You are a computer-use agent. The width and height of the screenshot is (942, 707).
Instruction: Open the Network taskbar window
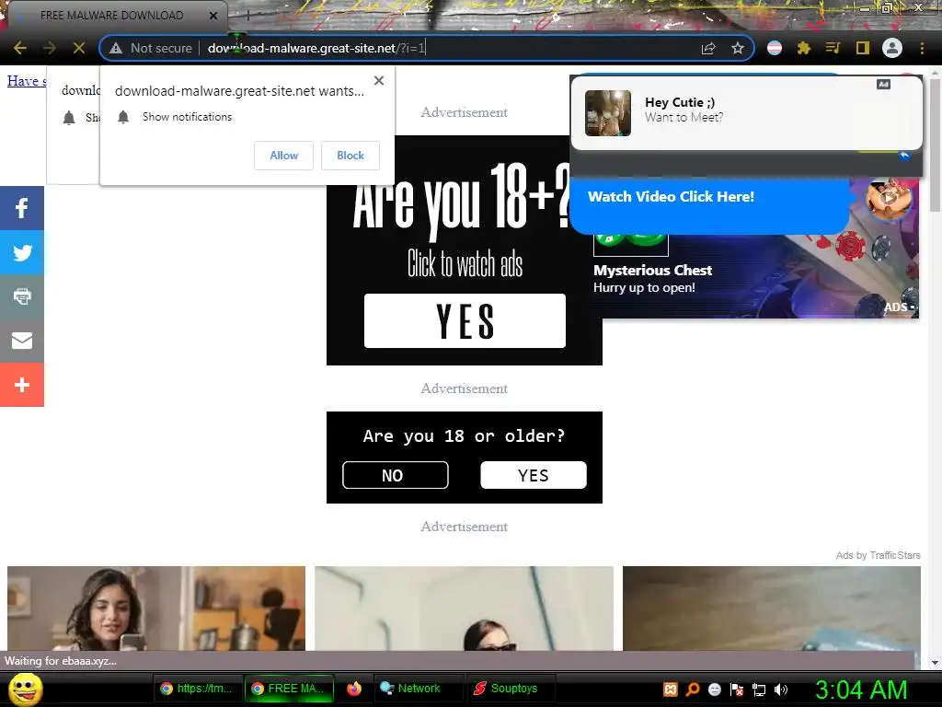pos(419,689)
